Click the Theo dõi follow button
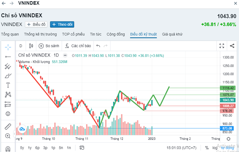Viewport: 239px width, 152px height. click(x=62, y=24)
